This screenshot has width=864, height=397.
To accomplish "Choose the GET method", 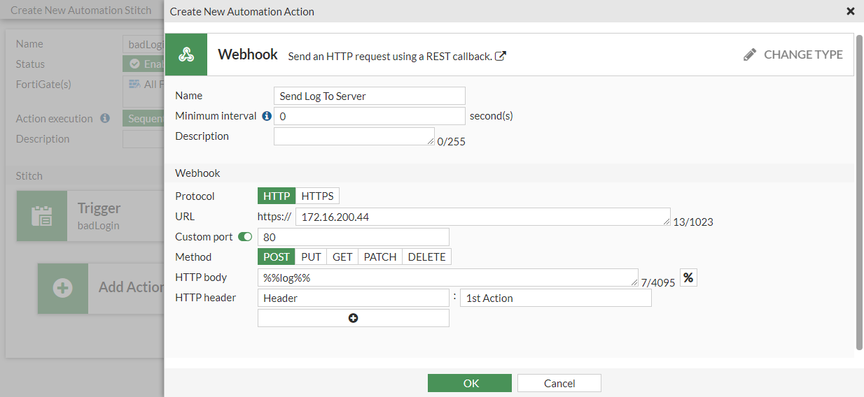I will (342, 257).
